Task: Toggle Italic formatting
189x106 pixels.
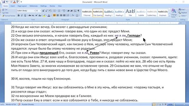Action: point(22,15)
